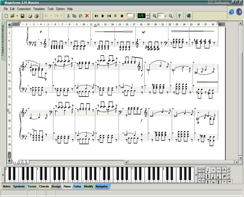Toggle the double-dot note modifier
This screenshot has width=244, height=197.
point(219,170)
